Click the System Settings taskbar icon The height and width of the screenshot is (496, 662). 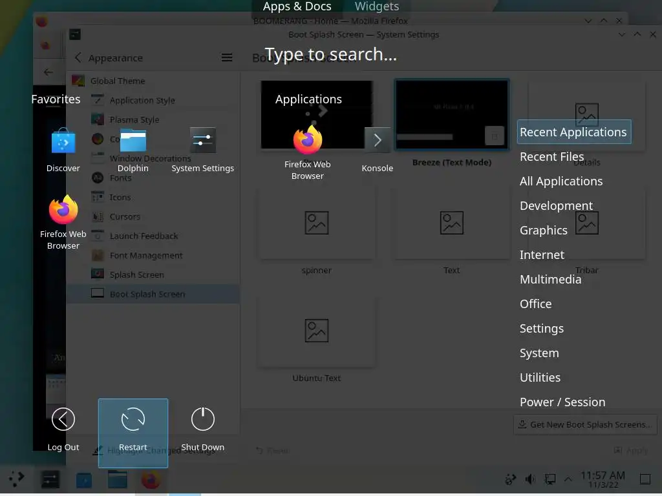(x=50, y=480)
